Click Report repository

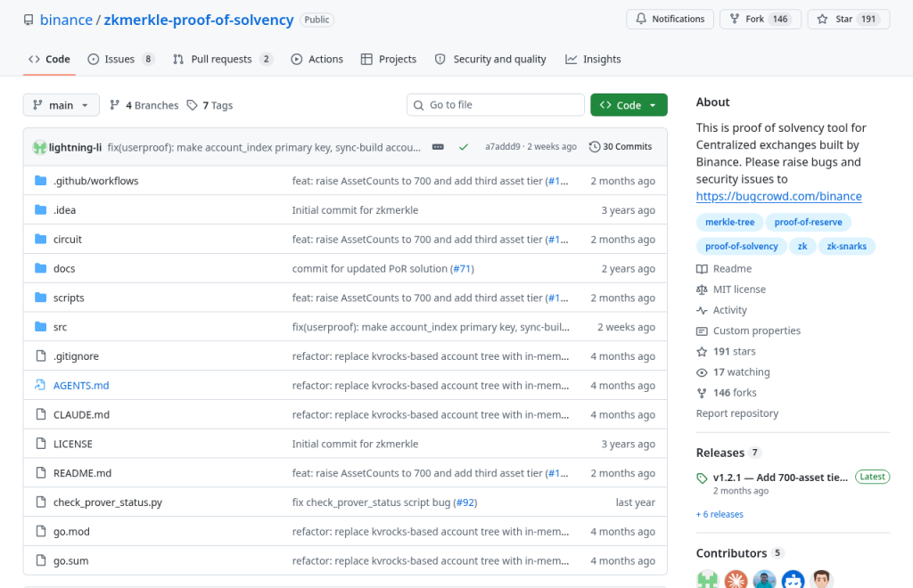click(737, 413)
